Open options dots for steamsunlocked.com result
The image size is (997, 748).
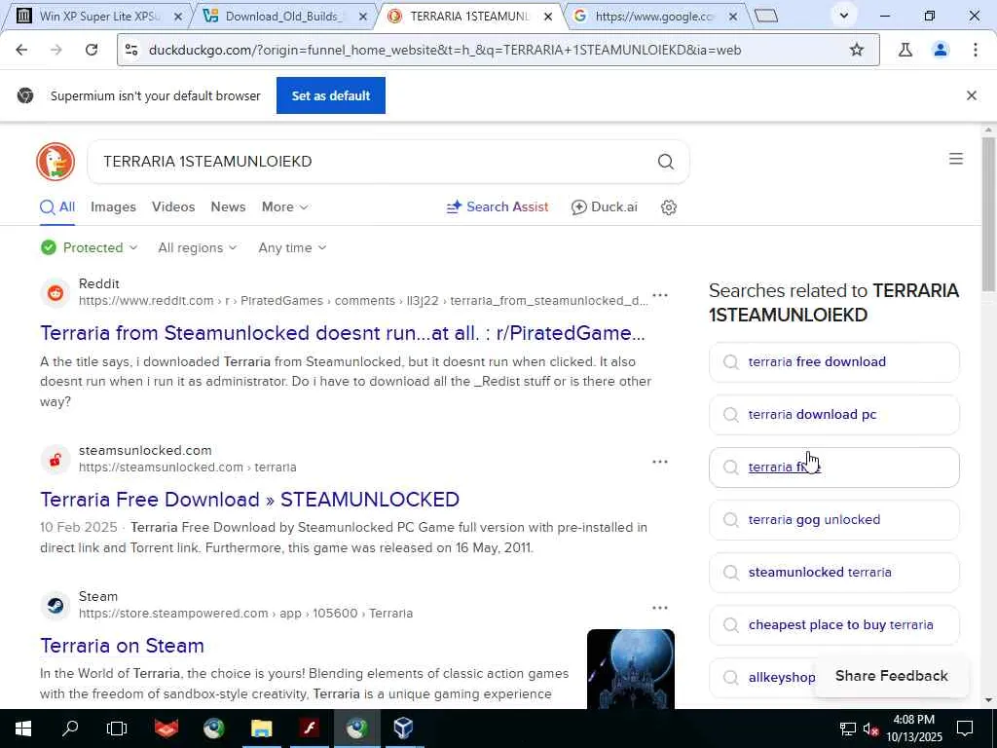pyautogui.click(x=660, y=462)
